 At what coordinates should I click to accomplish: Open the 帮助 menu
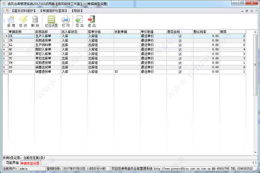77,11
